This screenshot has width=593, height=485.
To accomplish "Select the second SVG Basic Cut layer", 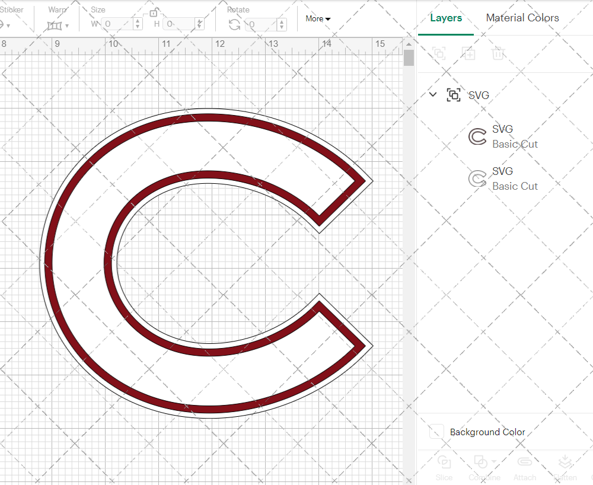I will [505, 178].
